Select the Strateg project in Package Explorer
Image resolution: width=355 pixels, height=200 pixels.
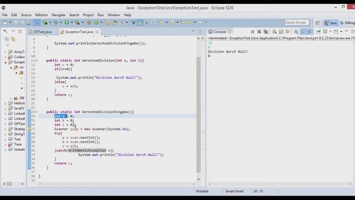pos(19,129)
